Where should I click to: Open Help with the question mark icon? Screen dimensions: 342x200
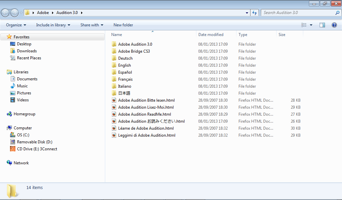click(334, 25)
